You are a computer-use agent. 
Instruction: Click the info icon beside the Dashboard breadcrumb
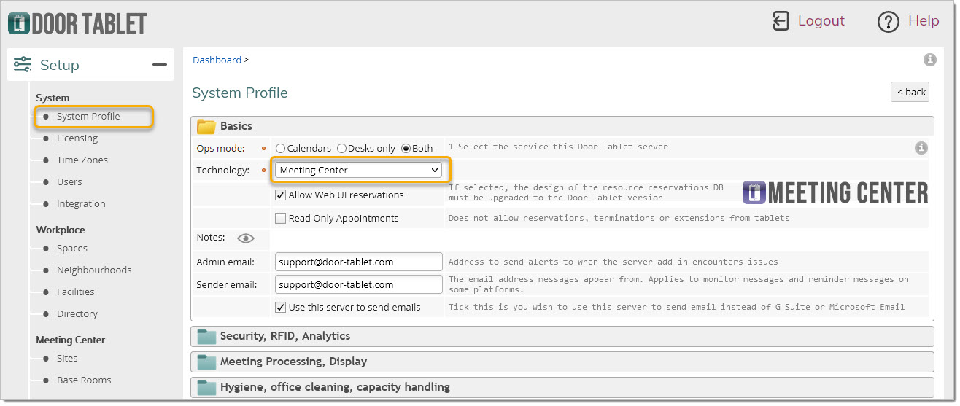929,60
